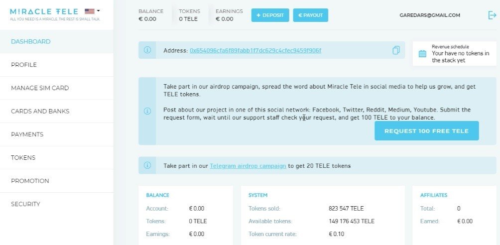500x245 pixels.
Task: Click the Token current rate € 0.10
Action: coord(337,234)
